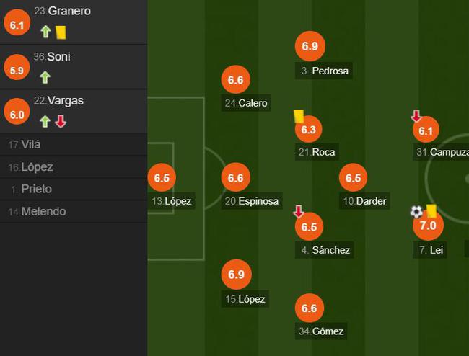Select goalkeeper López's 6.5 rating
Screen dimensions: 469x356
[x=162, y=178]
